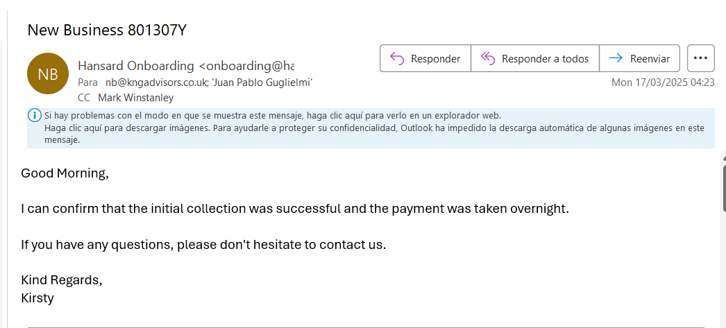This screenshot has height=328, width=726.
Task: Select the Hansard Onboarding sender name
Action: tap(136, 66)
